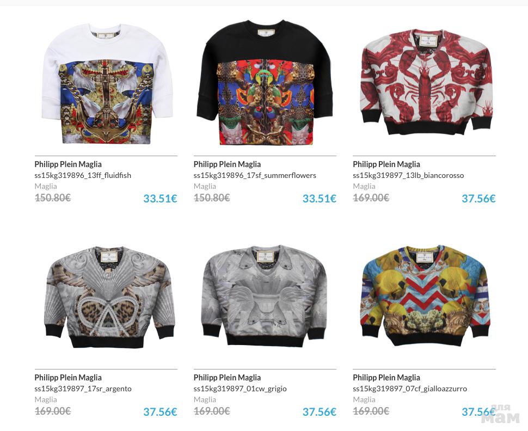Select product code ss15kg319897_17sr_argento

click(x=83, y=389)
